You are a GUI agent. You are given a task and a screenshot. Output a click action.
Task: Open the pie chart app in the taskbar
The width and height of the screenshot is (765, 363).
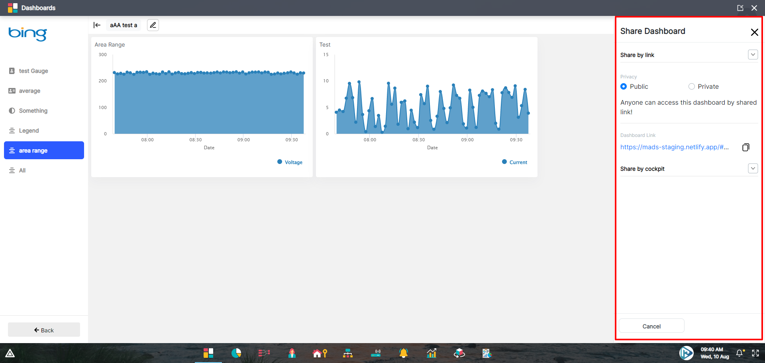[x=236, y=353]
